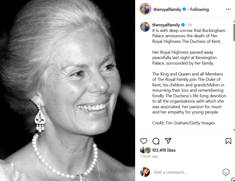Save the post with the bookmark icon

pos(228,141)
